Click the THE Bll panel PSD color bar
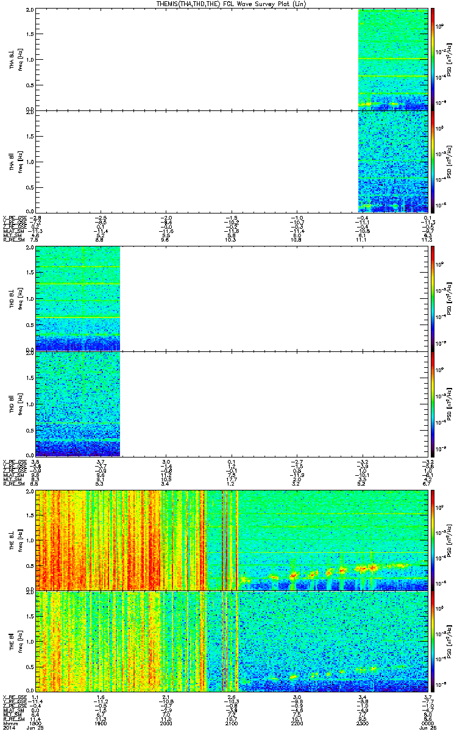Image resolution: width=457 pixels, height=732 pixels. (433, 640)
